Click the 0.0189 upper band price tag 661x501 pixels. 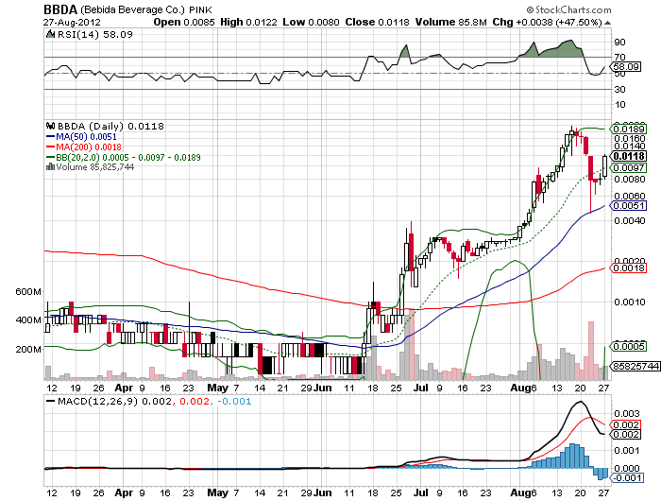coord(629,129)
